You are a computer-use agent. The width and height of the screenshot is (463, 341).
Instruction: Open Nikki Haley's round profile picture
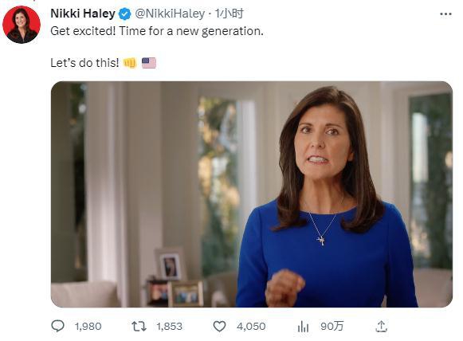pyautogui.click(x=22, y=25)
